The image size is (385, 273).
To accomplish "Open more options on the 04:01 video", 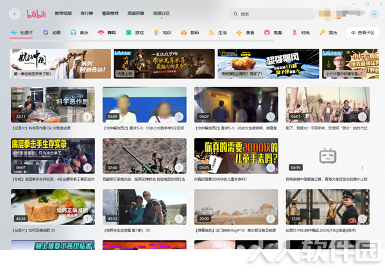I will [x=362, y=117].
